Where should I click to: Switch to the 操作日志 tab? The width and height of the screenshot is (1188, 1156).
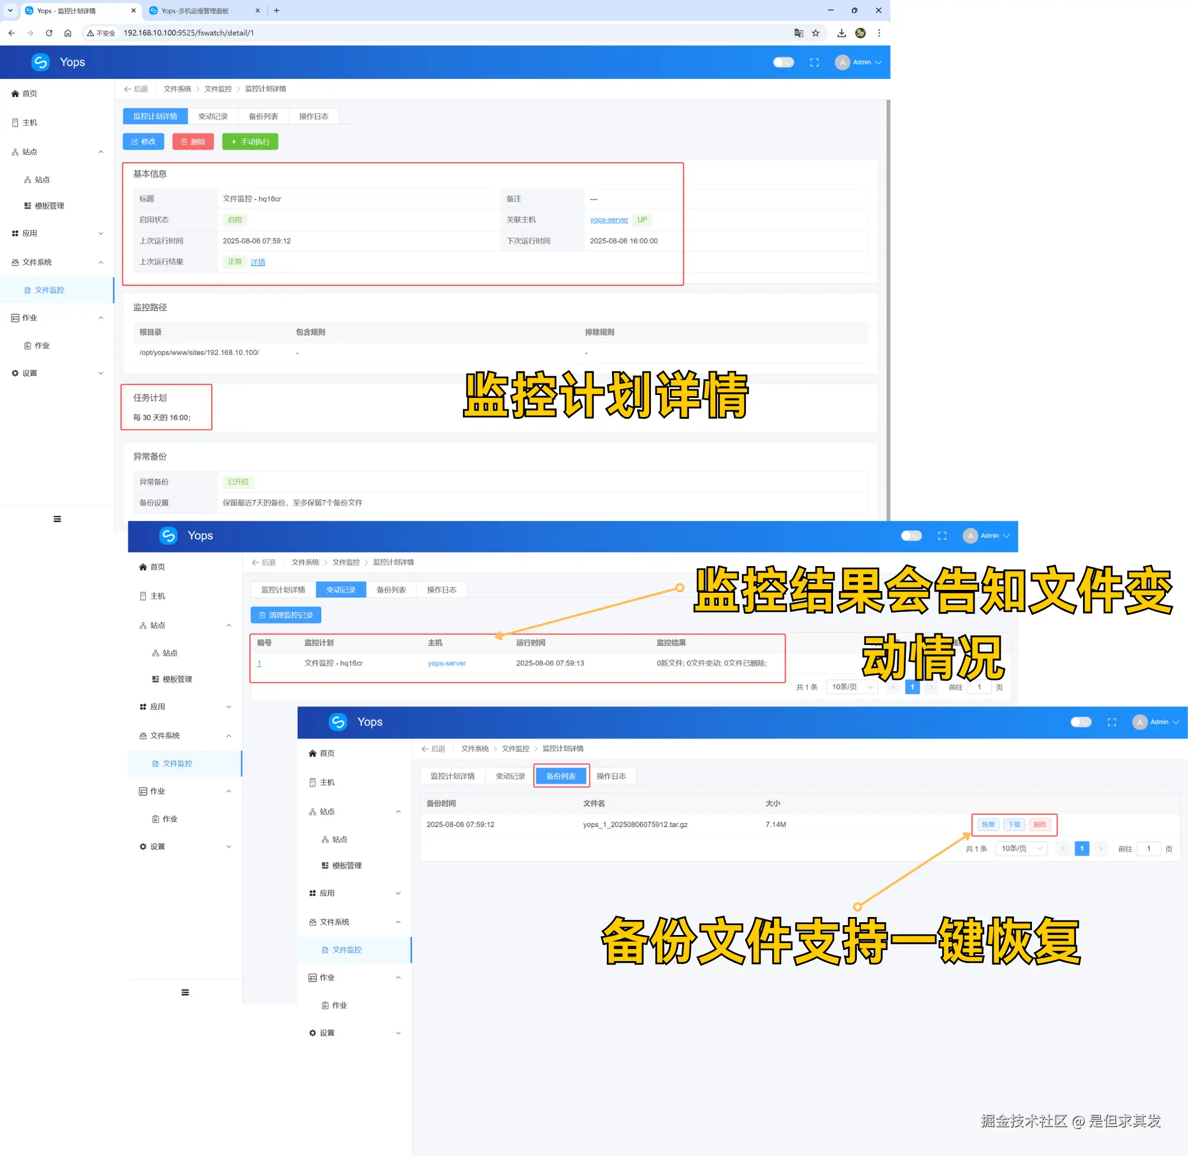click(314, 116)
